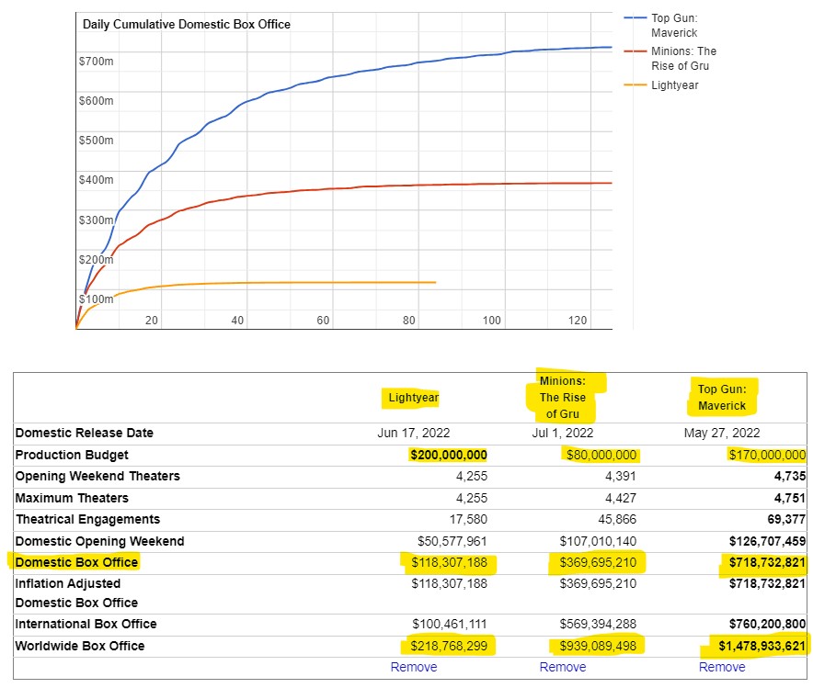Click the Remove link under the Lightyear column
The image size is (813, 688).
(x=414, y=667)
